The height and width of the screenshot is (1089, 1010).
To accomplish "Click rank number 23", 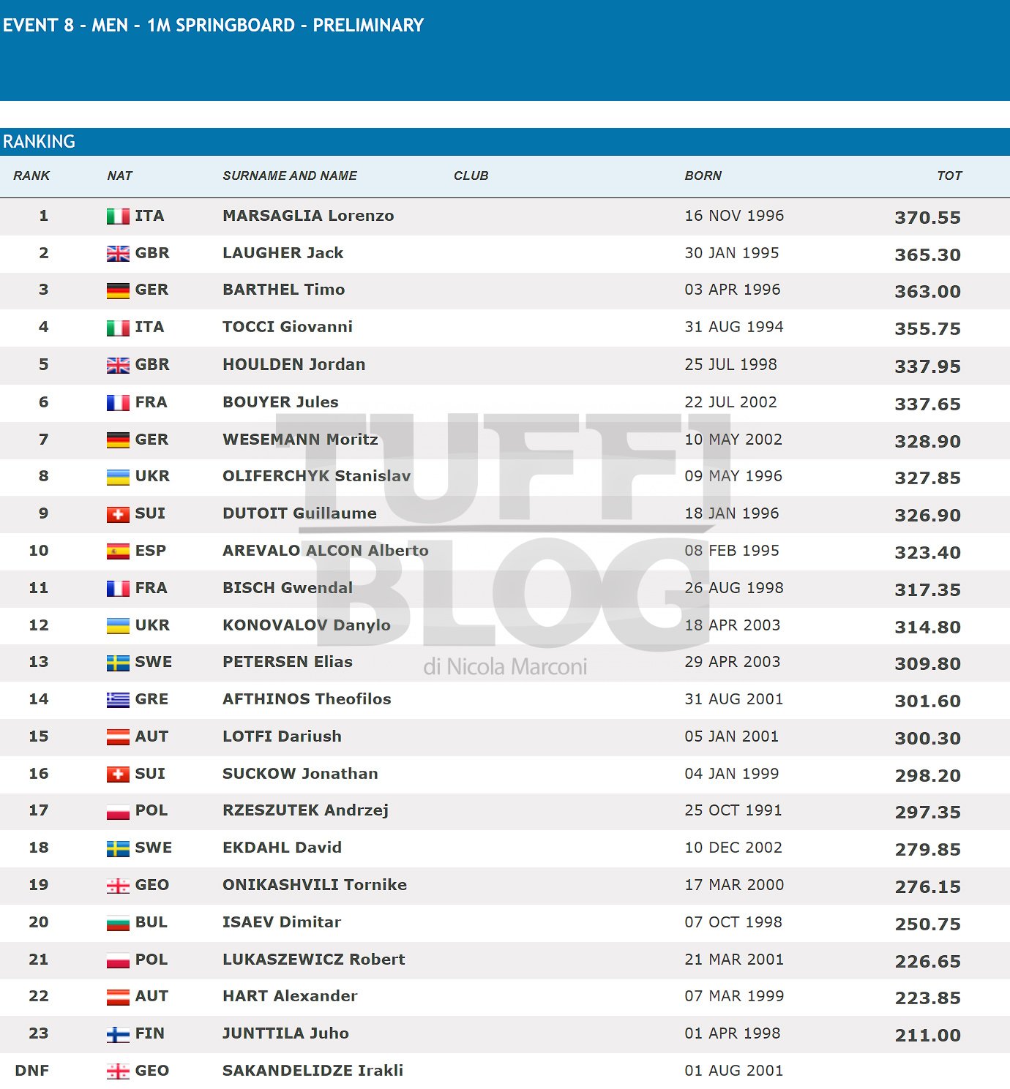I will click(x=39, y=1033).
